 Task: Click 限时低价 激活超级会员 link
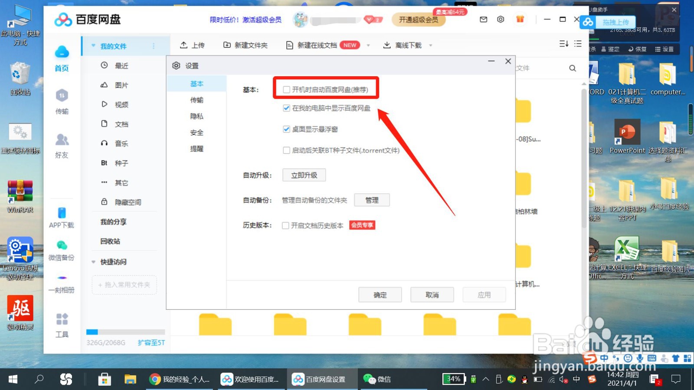[x=246, y=19]
